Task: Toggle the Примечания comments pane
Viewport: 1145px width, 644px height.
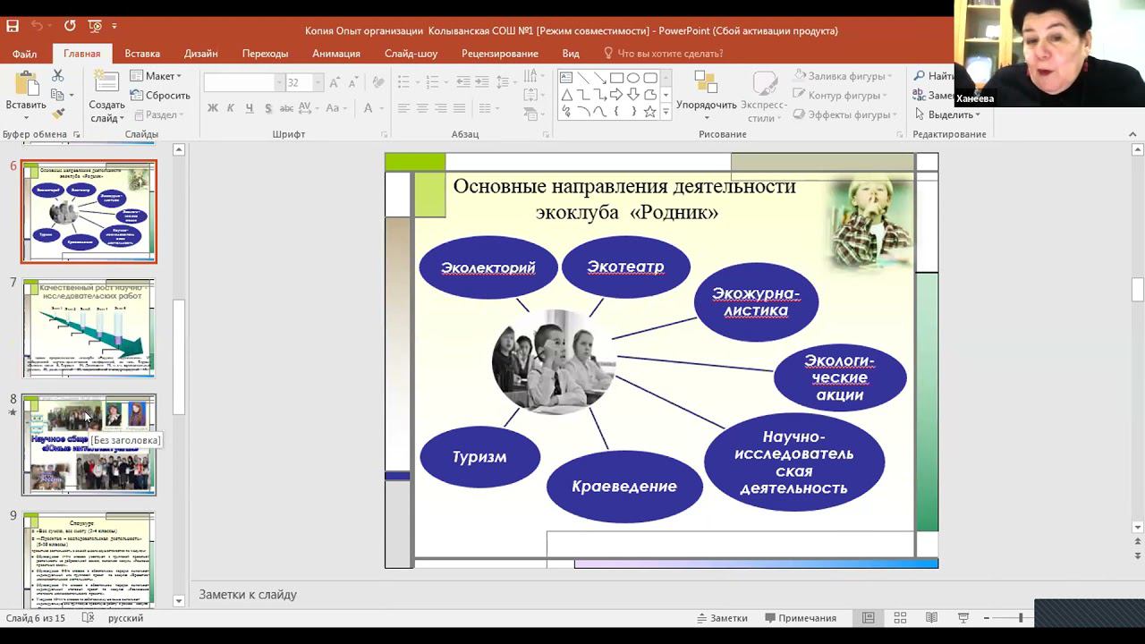Action: 801,618
